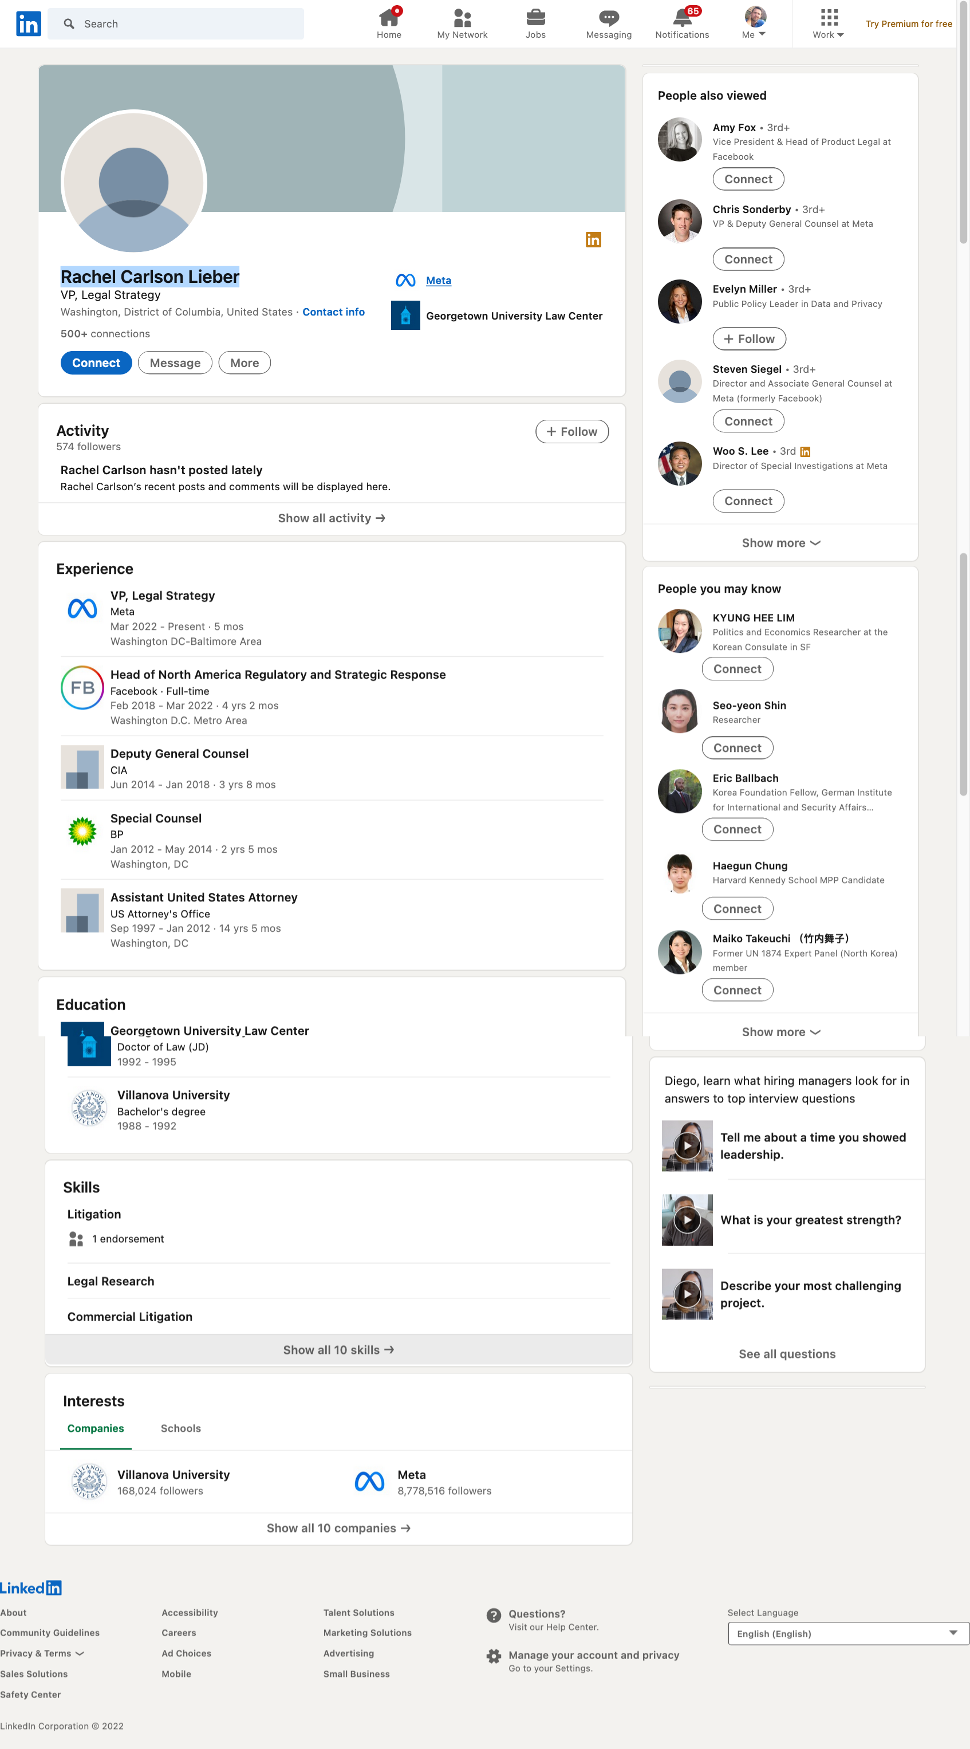Image resolution: width=970 pixels, height=1749 pixels.
Task: Open the Work apps grid menu
Action: [829, 23]
